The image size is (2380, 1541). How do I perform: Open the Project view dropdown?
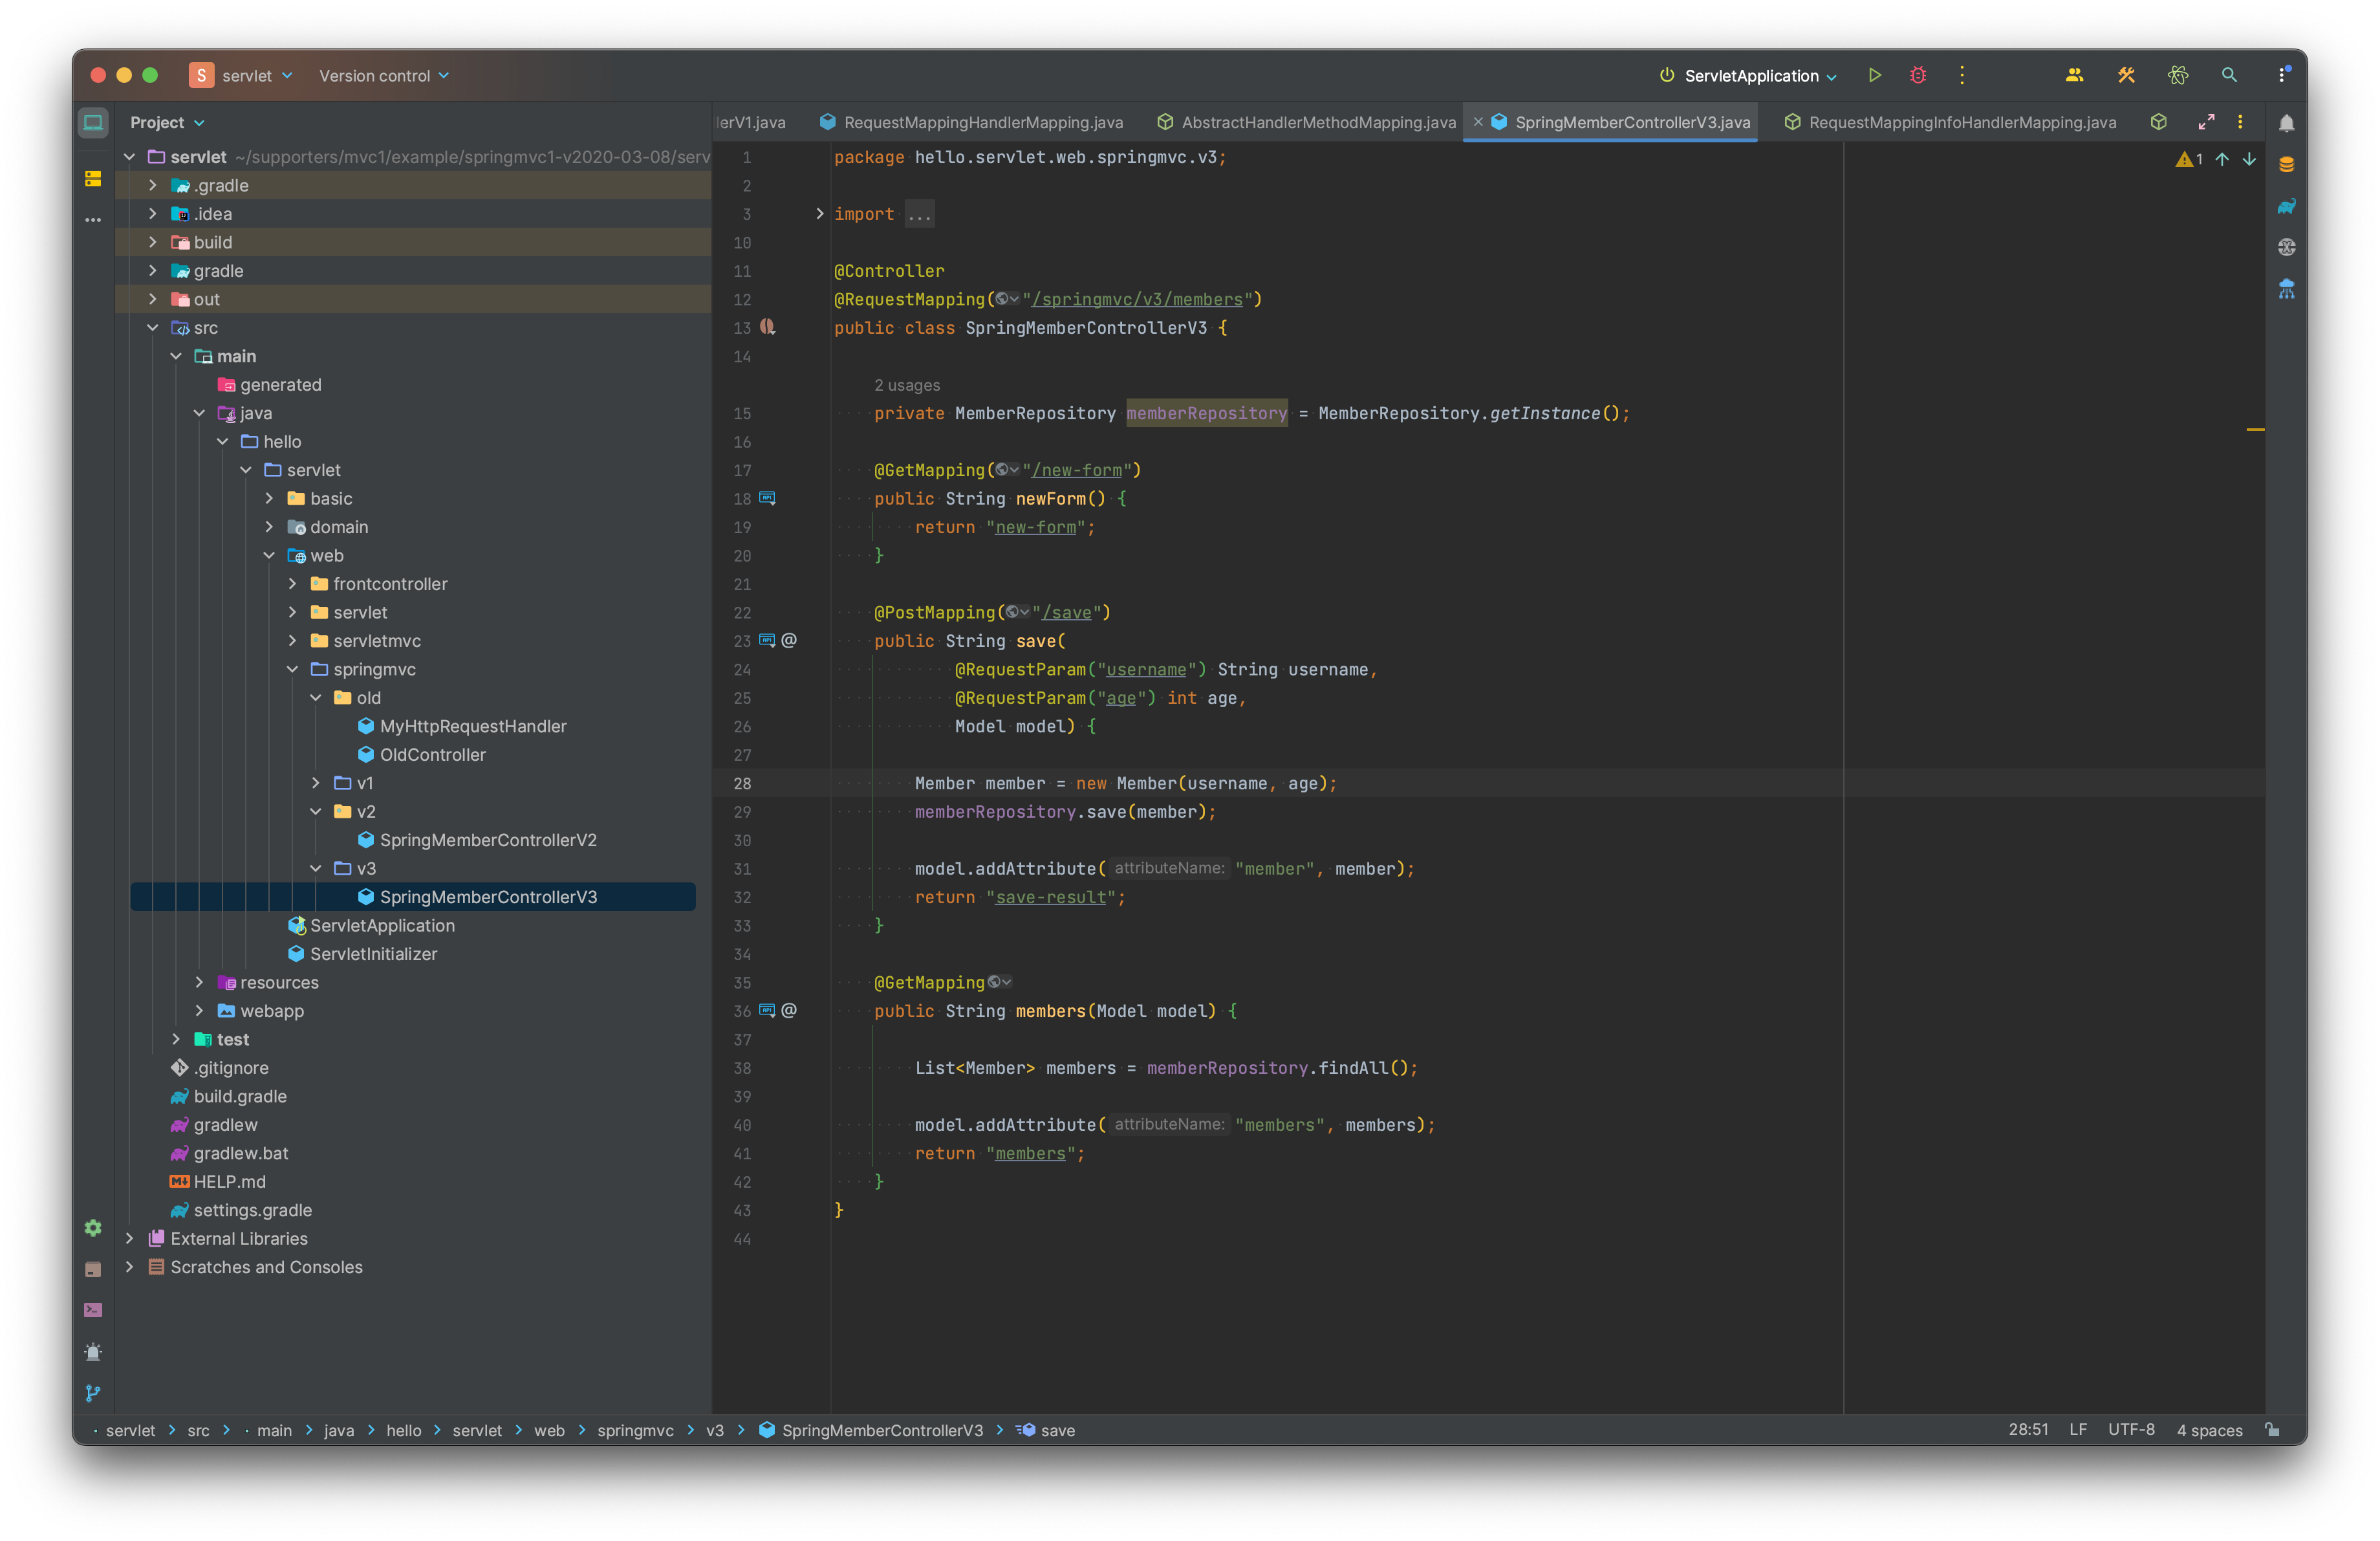[x=167, y=123]
